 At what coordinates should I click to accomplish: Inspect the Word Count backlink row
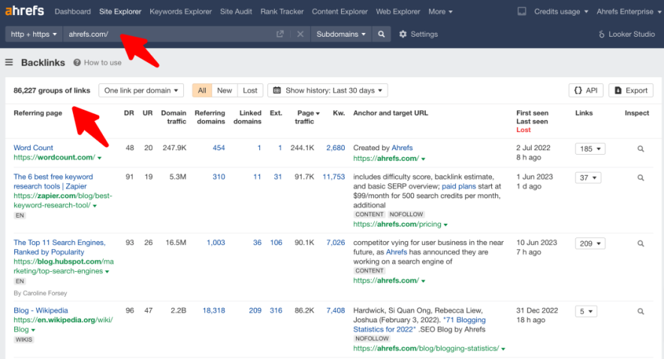click(640, 149)
